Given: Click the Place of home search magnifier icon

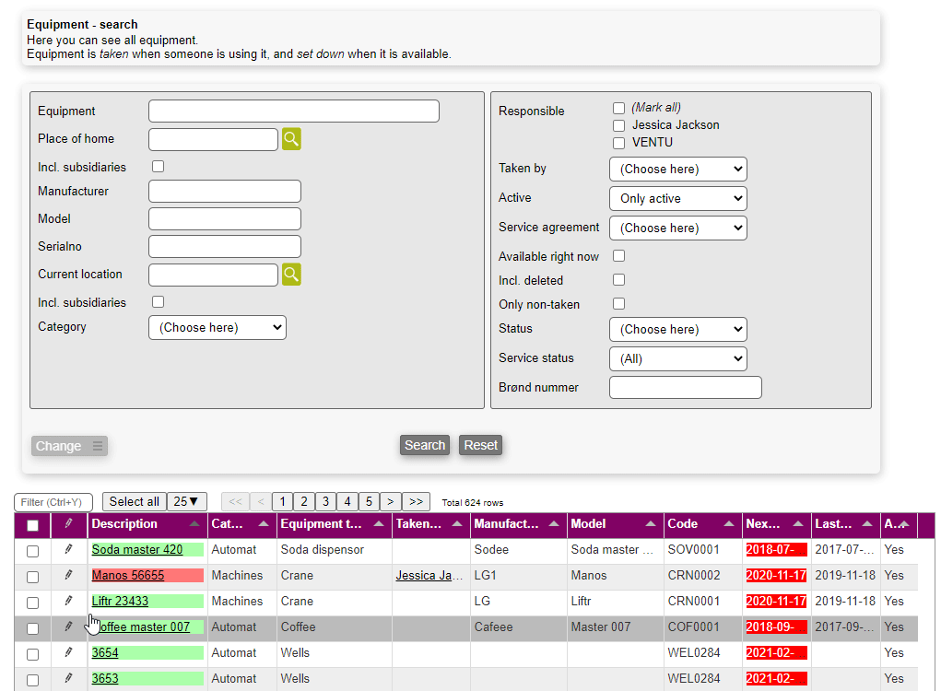Looking at the screenshot, I should point(291,139).
